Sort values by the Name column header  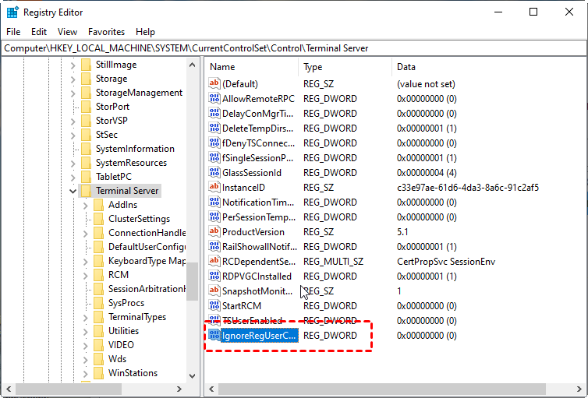pyautogui.click(x=251, y=67)
